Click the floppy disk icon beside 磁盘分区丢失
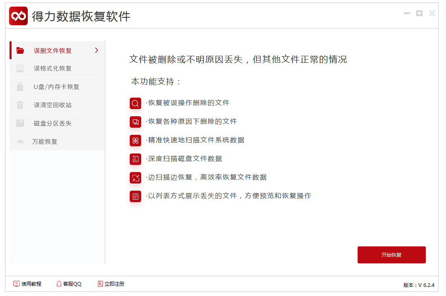The width and height of the screenshot is (446, 296). click(20, 123)
